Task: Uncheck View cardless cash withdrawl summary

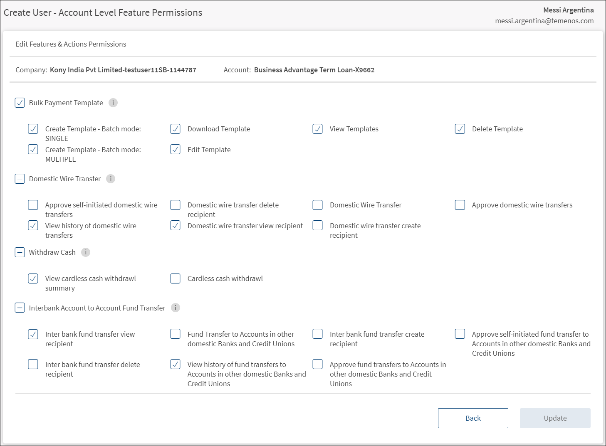Action: pyautogui.click(x=33, y=278)
